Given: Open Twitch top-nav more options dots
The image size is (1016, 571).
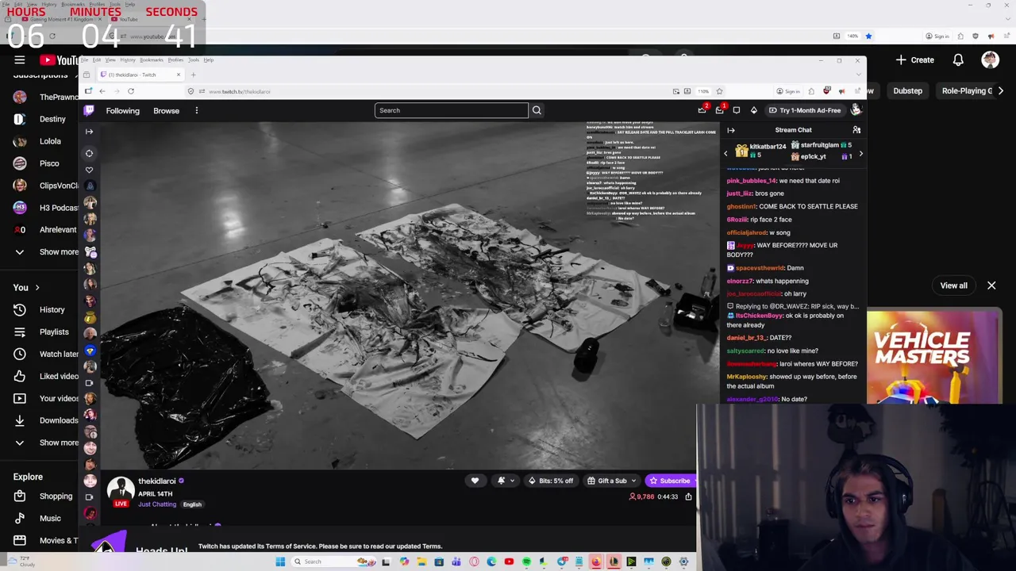Looking at the screenshot, I should (x=196, y=110).
